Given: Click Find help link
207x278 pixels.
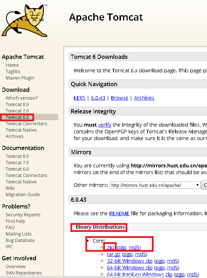Looking at the screenshot, I should coord(15,221).
